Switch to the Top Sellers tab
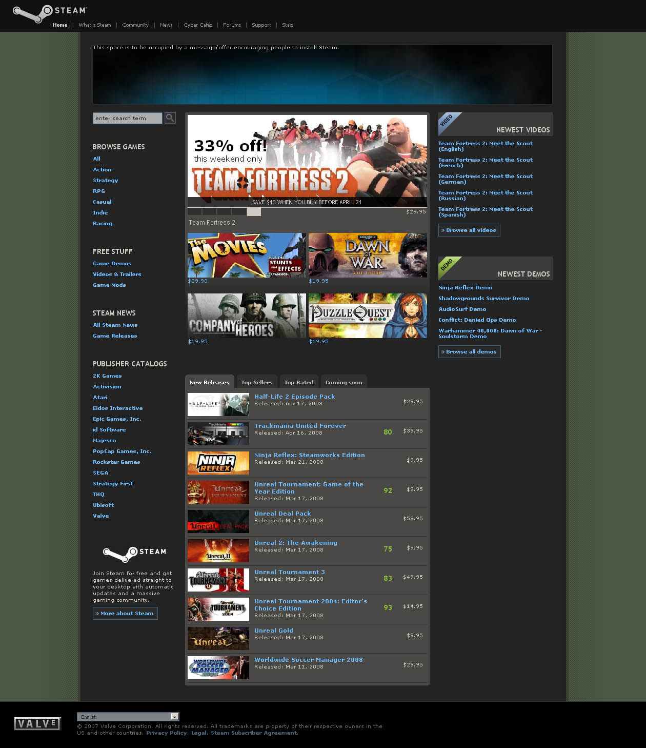 point(257,382)
